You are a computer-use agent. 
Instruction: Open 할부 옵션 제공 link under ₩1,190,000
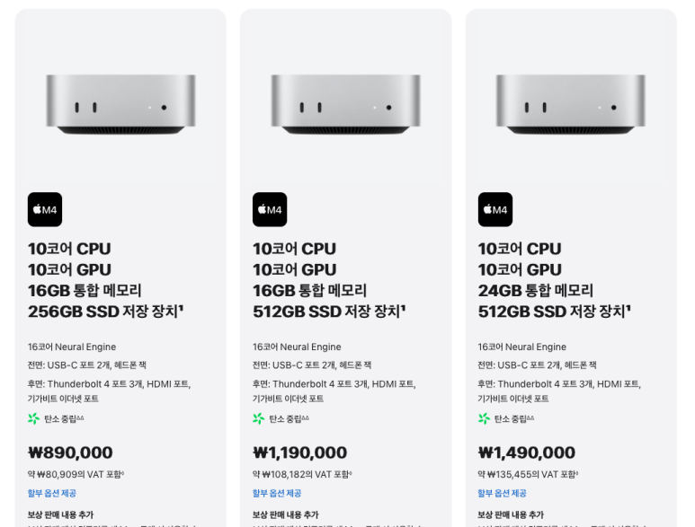pos(277,493)
